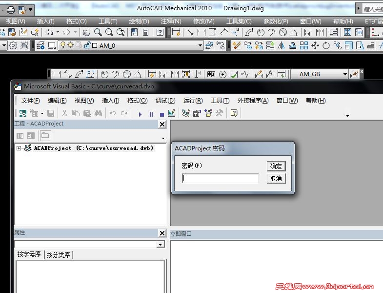The height and width of the screenshot is (293, 383).
Task: Click View Code icon in project panel
Action: pos(20,136)
